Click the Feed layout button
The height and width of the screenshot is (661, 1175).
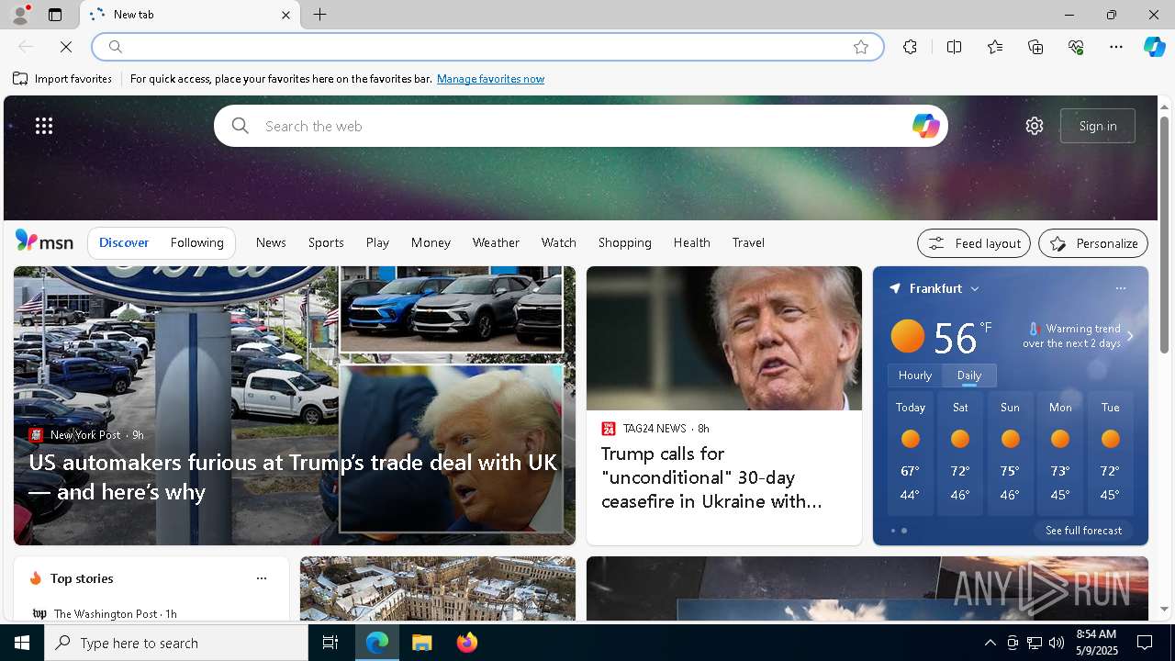[x=974, y=243]
